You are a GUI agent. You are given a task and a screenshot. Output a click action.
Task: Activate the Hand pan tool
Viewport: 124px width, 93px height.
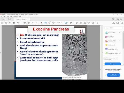click(x=45, y=23)
